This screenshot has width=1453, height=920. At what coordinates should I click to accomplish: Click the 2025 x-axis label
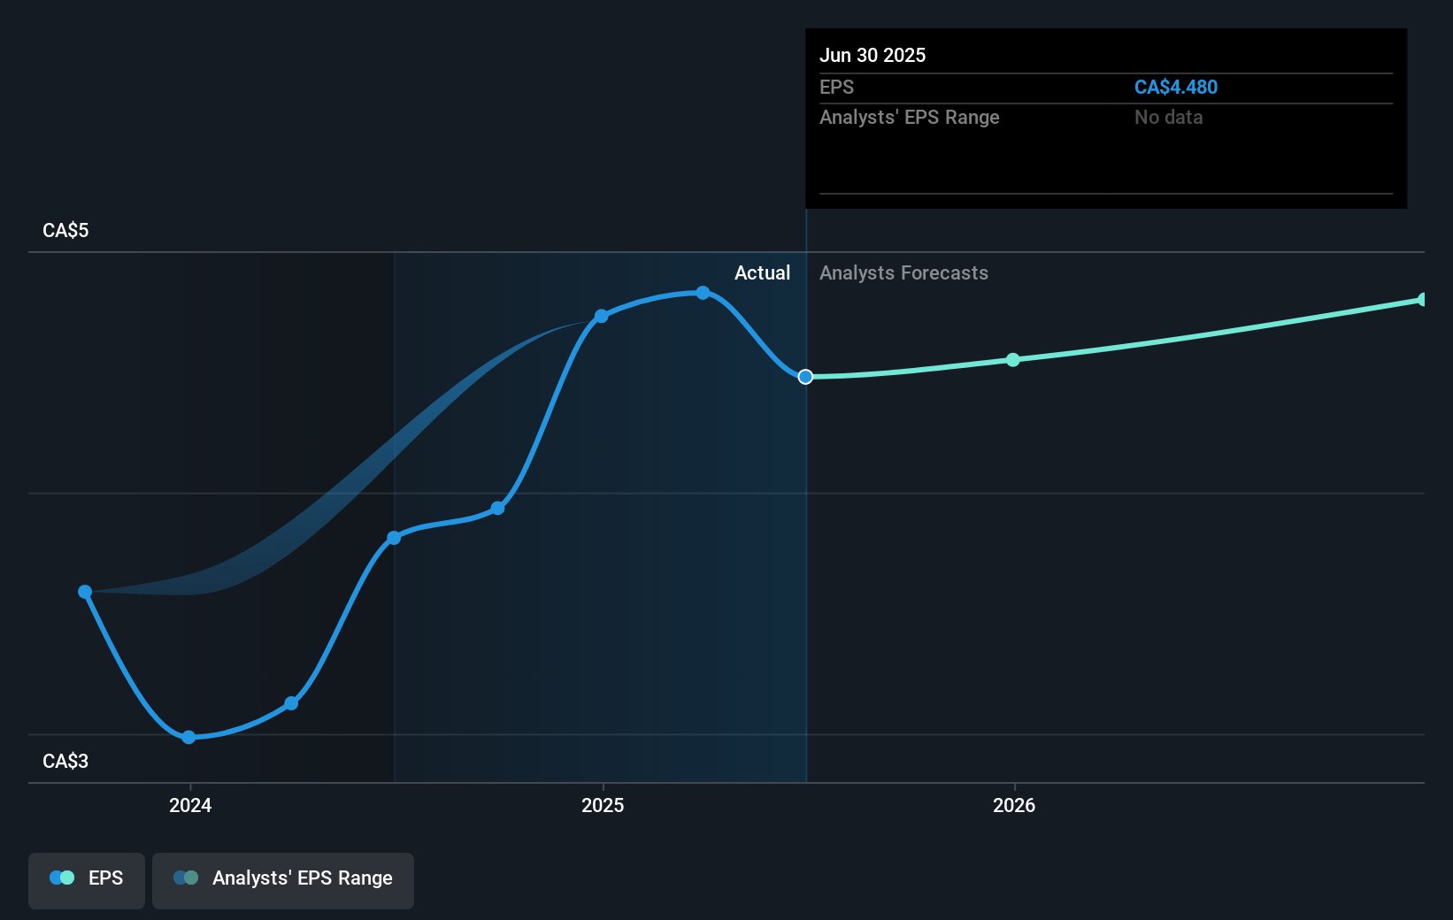click(x=603, y=805)
